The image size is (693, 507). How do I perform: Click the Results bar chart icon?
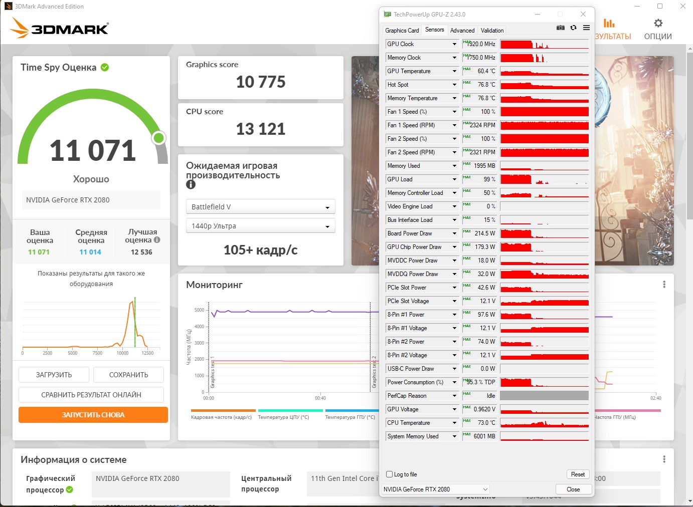[609, 23]
